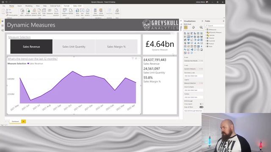271x152 pixels.
Task: Click the Small multiples add data fields well
Action: pyautogui.click(x=194, y=90)
